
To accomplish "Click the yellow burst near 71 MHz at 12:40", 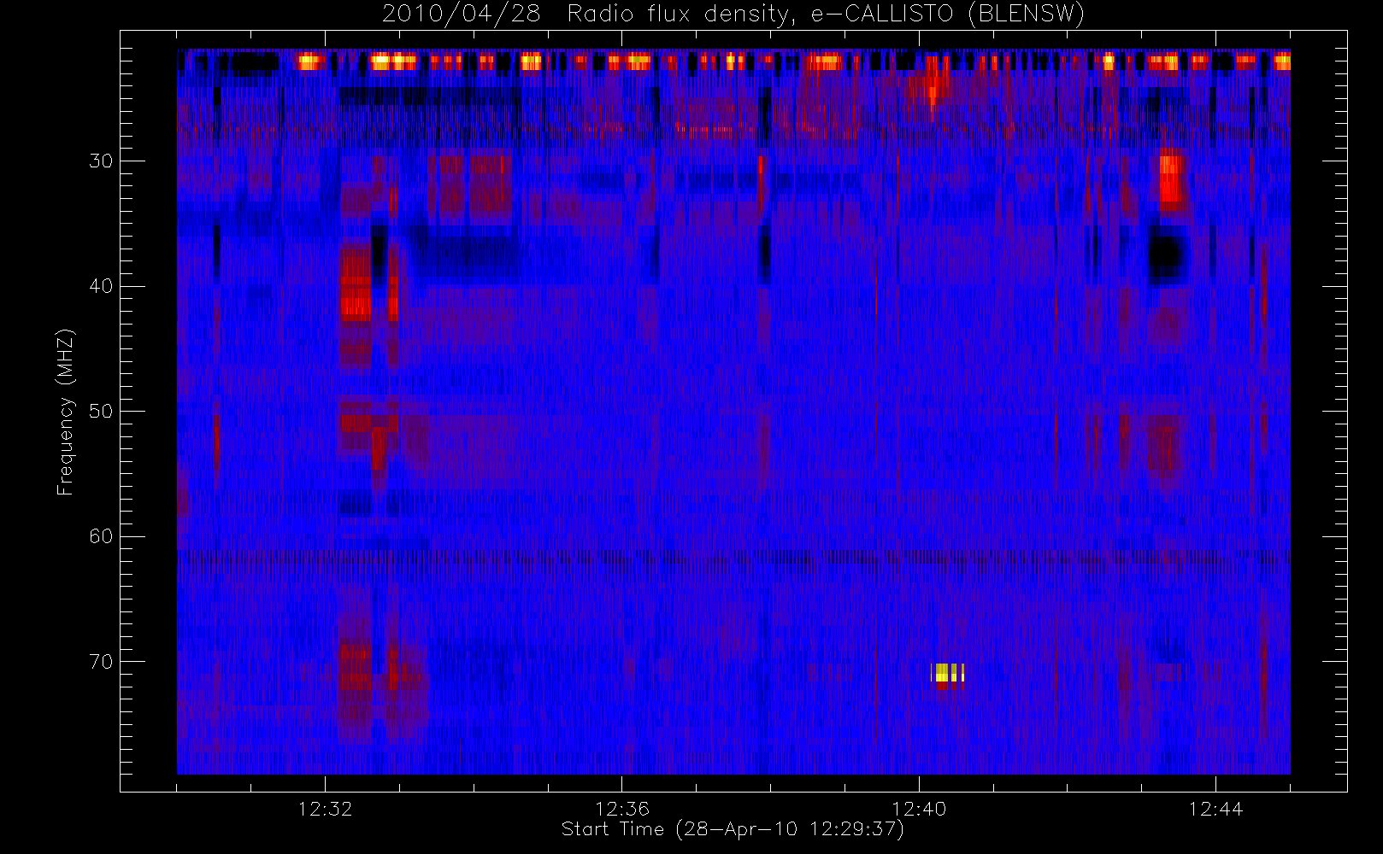I will click(x=947, y=673).
